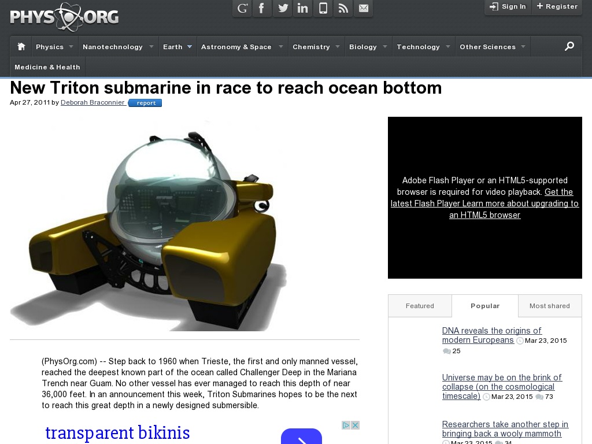The width and height of the screenshot is (592, 444).
Task: Open the Earth menu item
Action: (x=172, y=47)
